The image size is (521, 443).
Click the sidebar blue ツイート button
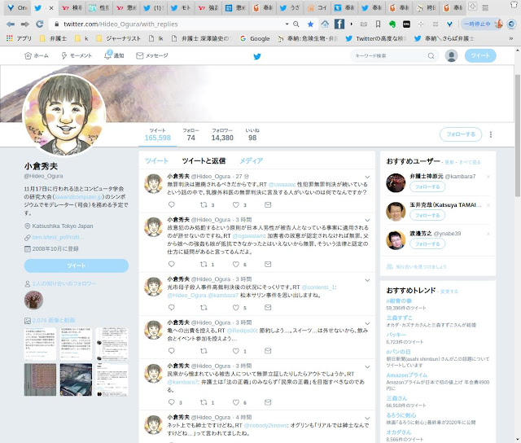tap(77, 265)
